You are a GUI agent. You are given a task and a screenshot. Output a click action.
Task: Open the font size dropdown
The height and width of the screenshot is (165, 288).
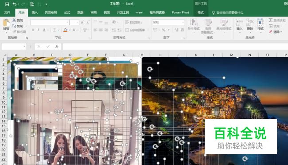78,22
